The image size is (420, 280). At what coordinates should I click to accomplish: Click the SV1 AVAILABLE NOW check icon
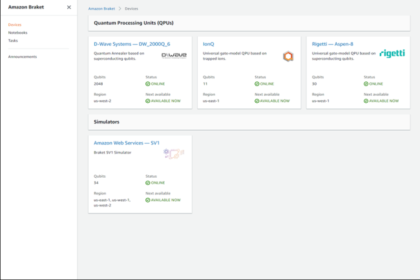pyautogui.click(x=148, y=200)
